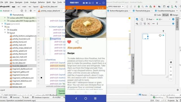Tap the red heart favorite icon
This screenshot has height=102, width=181.
click(69, 42)
